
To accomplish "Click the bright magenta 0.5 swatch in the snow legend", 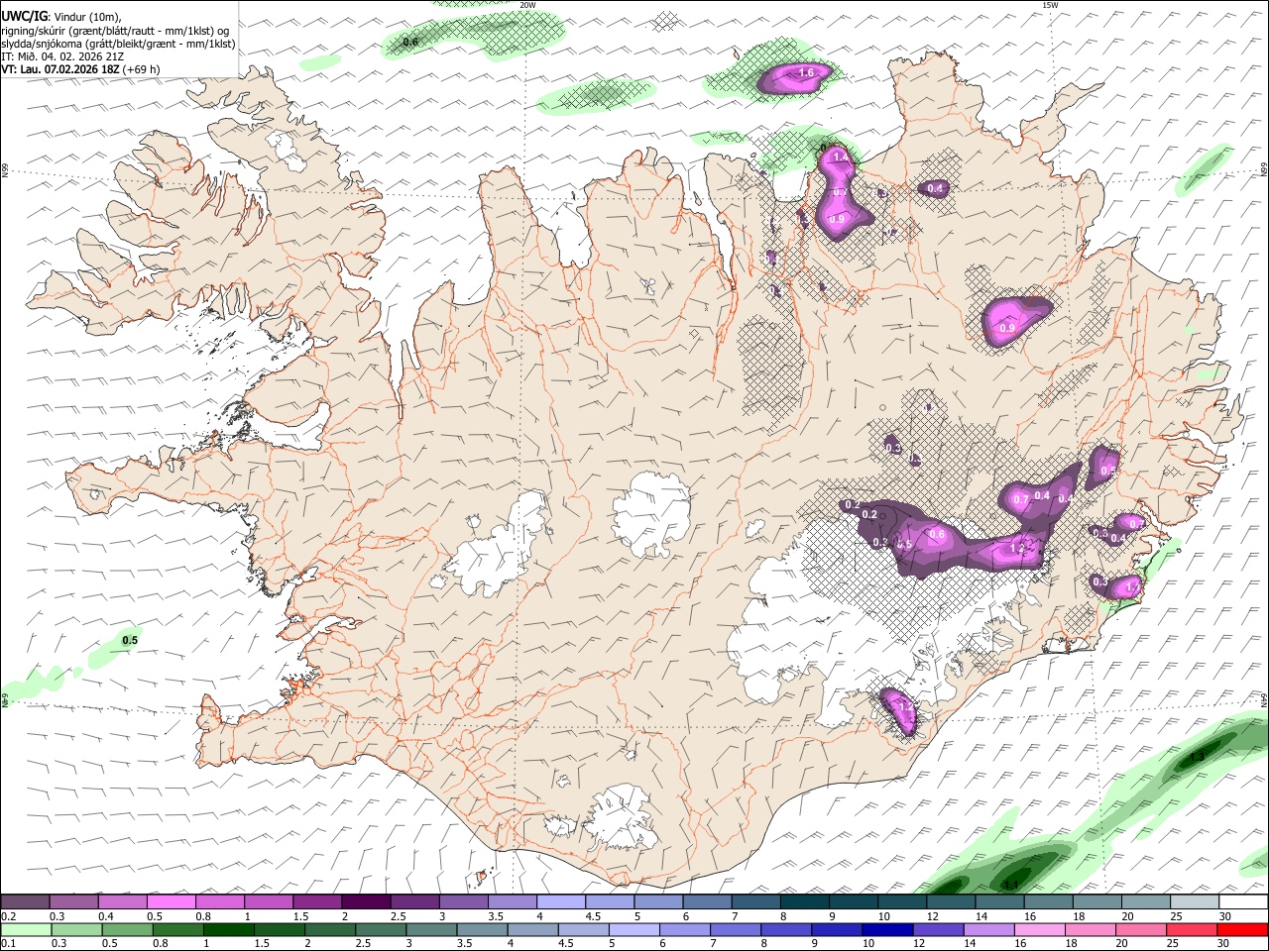I will click(172, 902).
